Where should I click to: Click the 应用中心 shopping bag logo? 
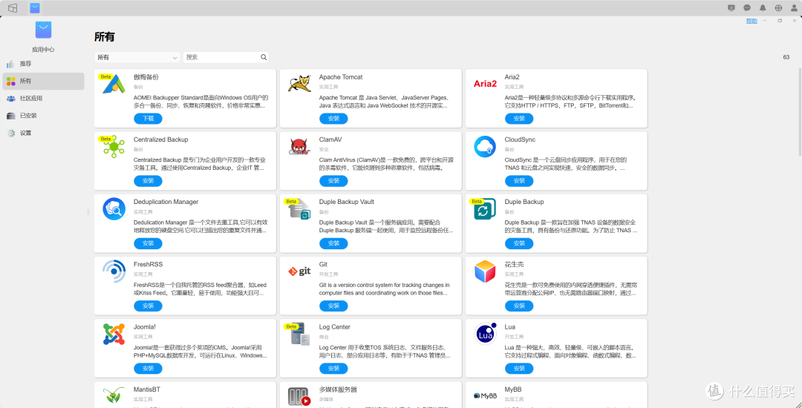pos(44,30)
